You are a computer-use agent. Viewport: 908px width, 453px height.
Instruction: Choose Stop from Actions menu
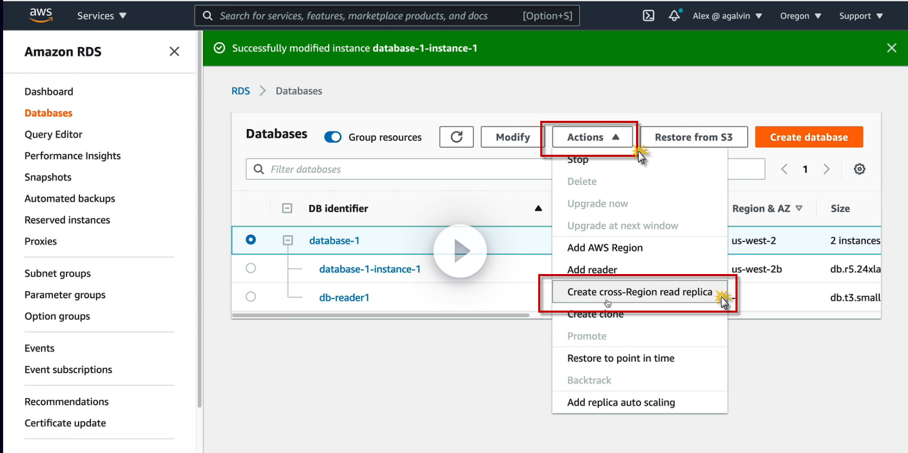[640, 159]
